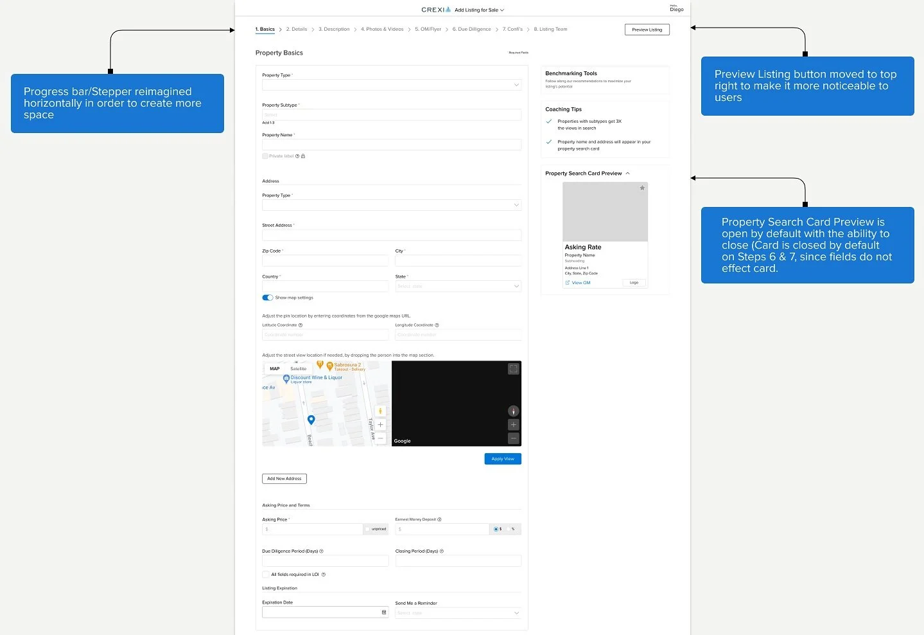This screenshot has width=924, height=635.
Task: Open the Property Type dropdown
Action: (x=391, y=84)
